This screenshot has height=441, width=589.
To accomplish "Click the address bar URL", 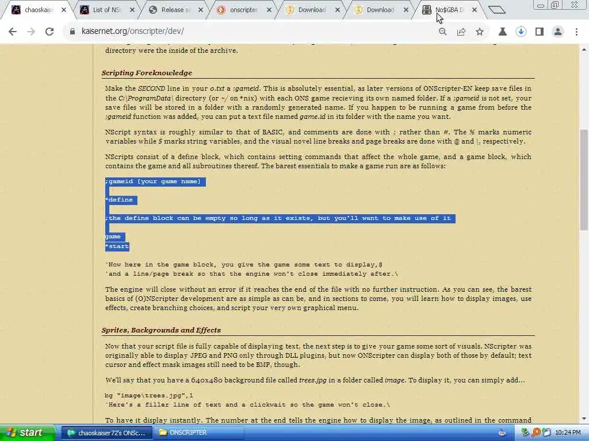I will point(133,32).
